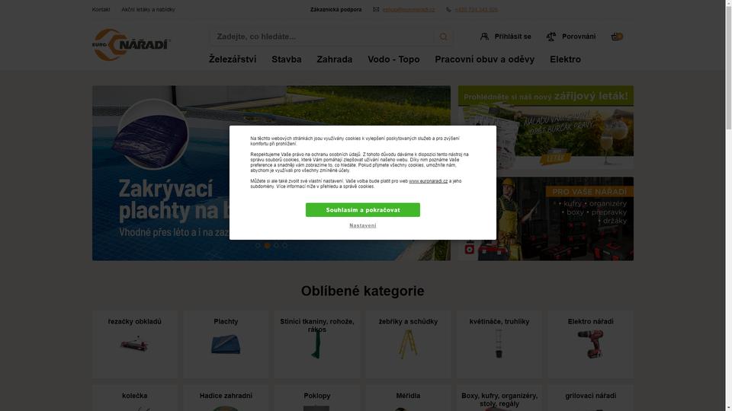This screenshot has height=411, width=732.
Task: Click the Porovnání link
Action: 579,37
